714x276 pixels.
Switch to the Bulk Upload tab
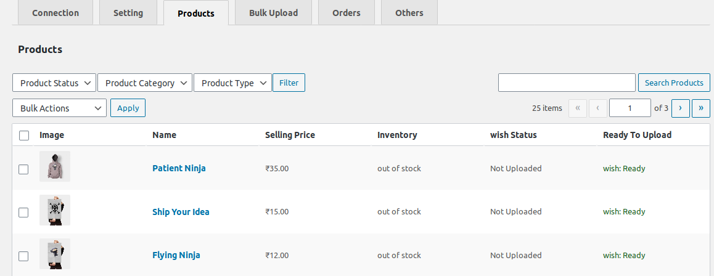click(x=273, y=13)
